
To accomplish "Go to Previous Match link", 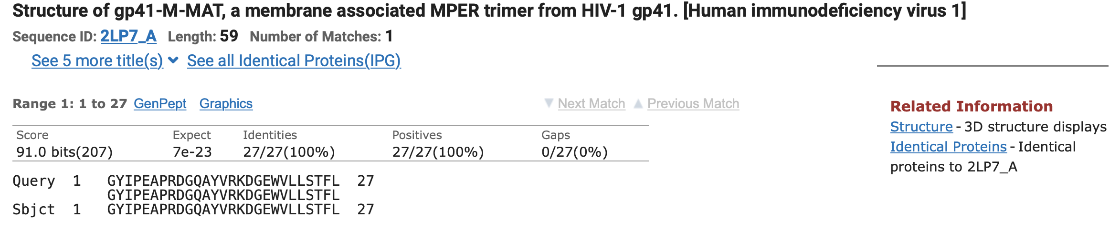I will click(693, 104).
